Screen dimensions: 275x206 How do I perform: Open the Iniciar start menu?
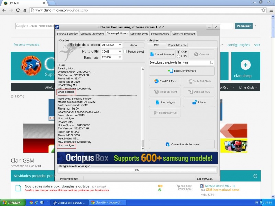[x=13, y=203]
